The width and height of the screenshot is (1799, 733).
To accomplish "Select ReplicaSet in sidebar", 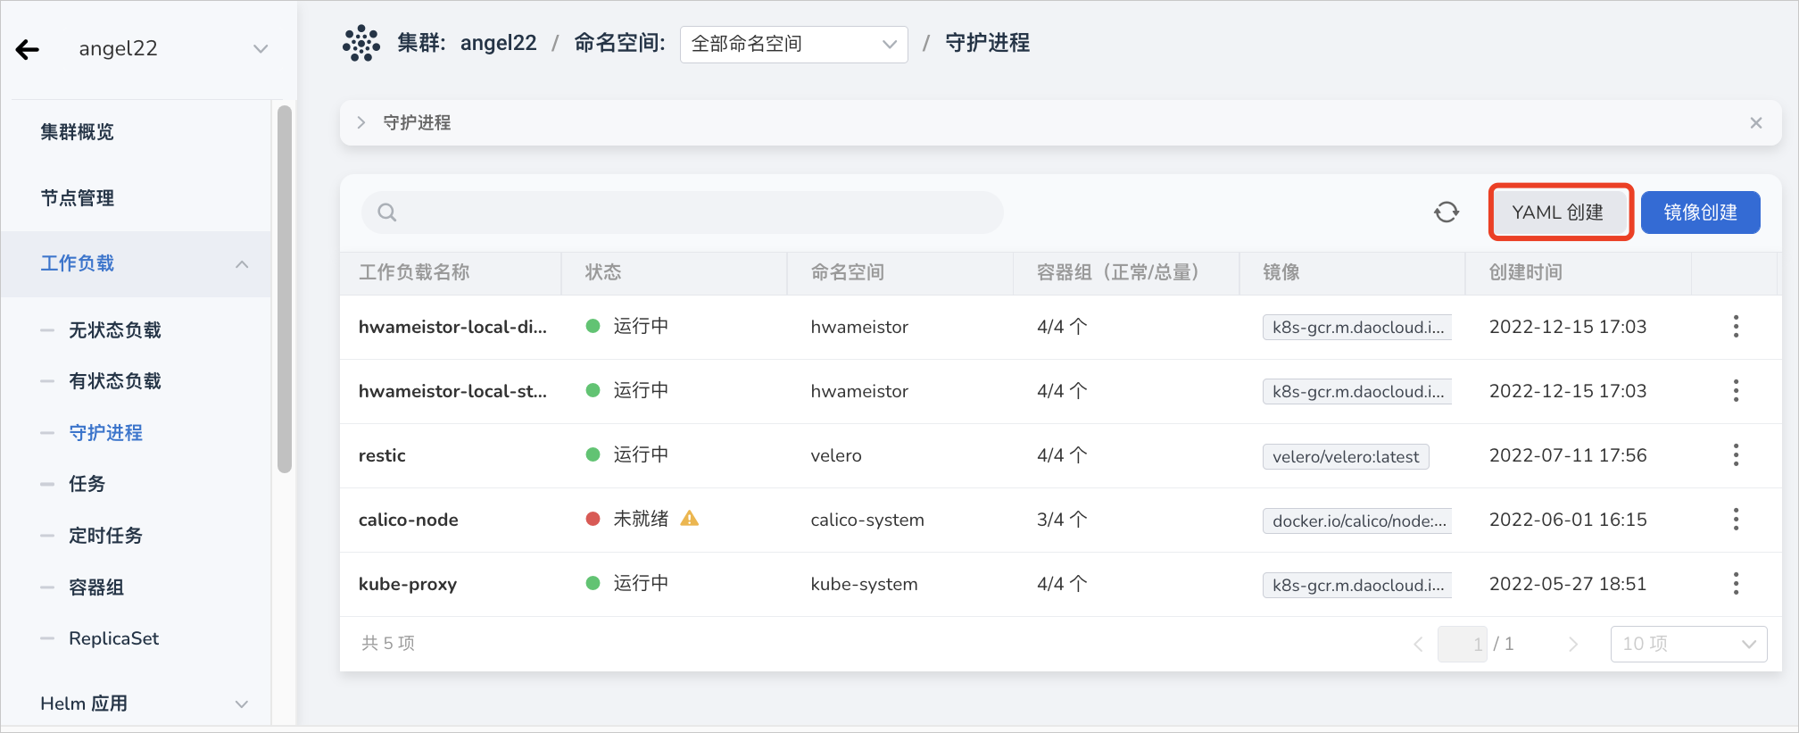I will [x=114, y=638].
